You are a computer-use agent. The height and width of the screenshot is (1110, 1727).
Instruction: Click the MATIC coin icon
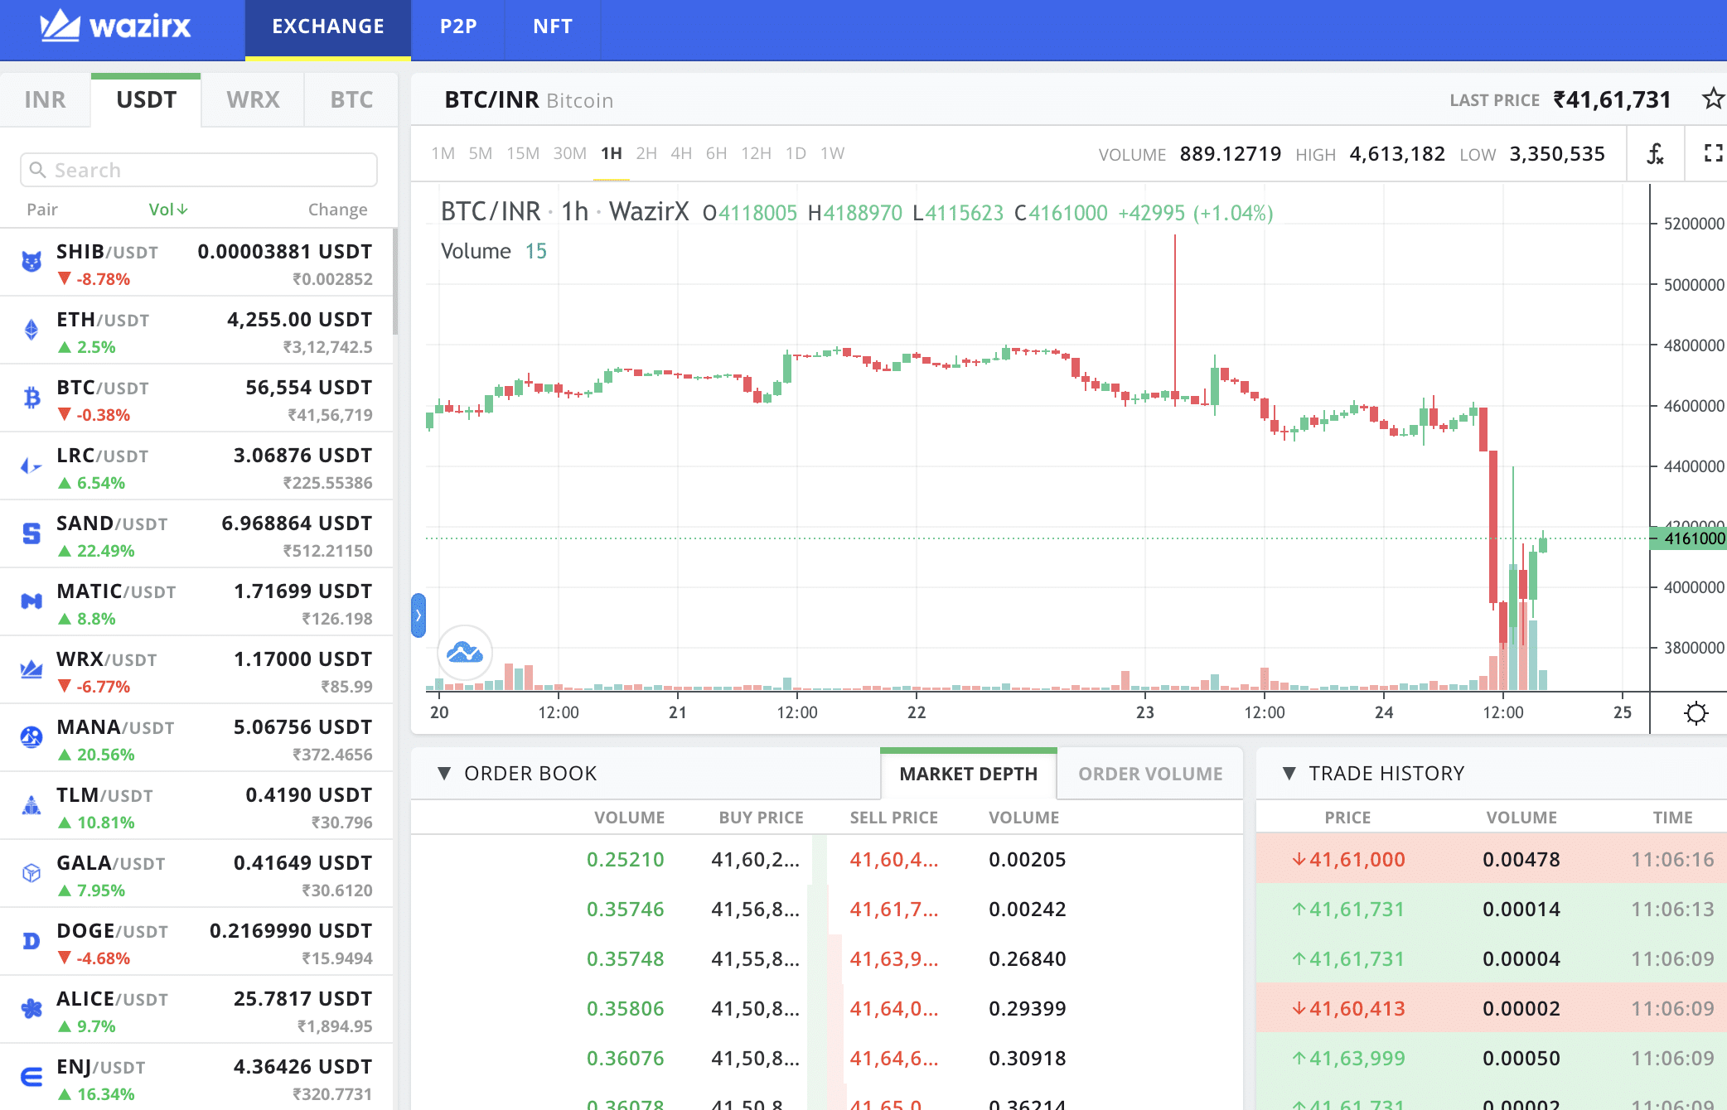point(31,602)
